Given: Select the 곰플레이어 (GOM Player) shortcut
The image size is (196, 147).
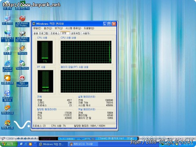Looking at the screenshot, I should [7, 80].
